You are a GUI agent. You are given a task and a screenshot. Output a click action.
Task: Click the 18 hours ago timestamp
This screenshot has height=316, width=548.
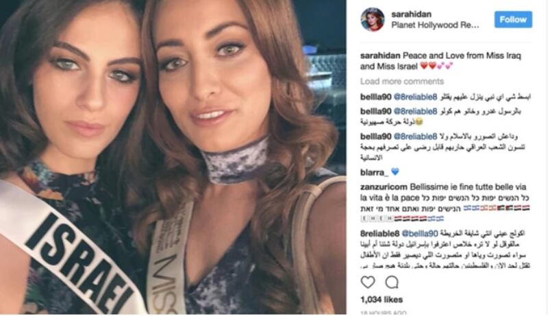(x=384, y=313)
